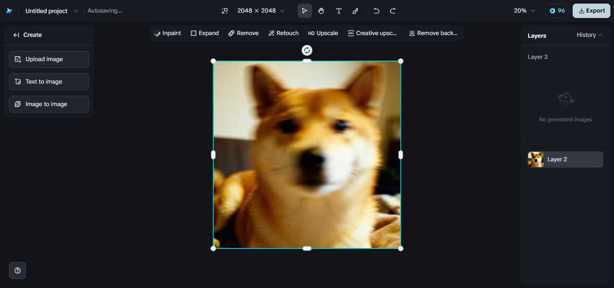This screenshot has width=614, height=288.
Task: Click the Upload image button
Action: pyautogui.click(x=49, y=59)
